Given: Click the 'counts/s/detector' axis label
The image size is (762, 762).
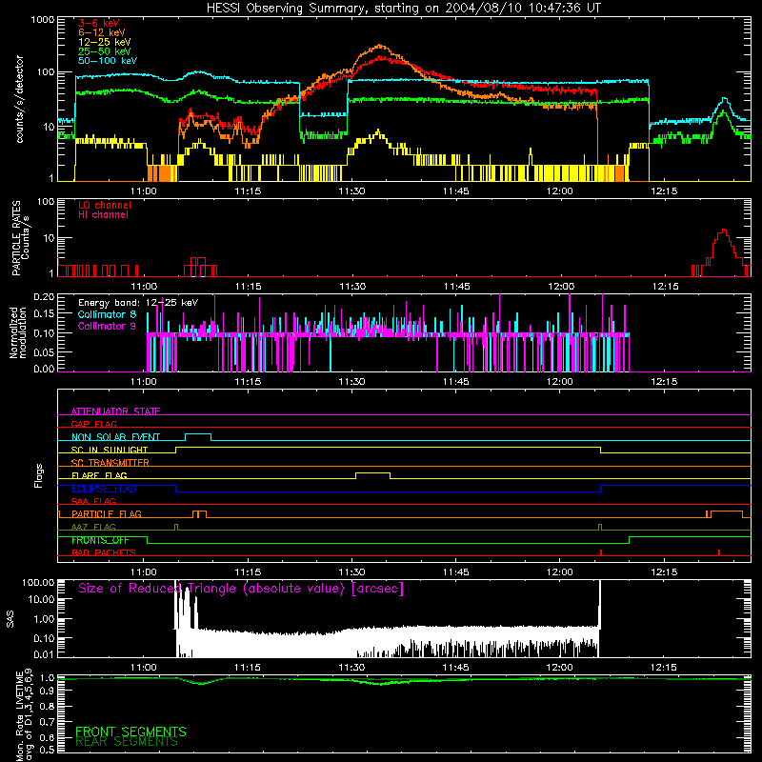Looking at the screenshot, I should pyautogui.click(x=20, y=99).
